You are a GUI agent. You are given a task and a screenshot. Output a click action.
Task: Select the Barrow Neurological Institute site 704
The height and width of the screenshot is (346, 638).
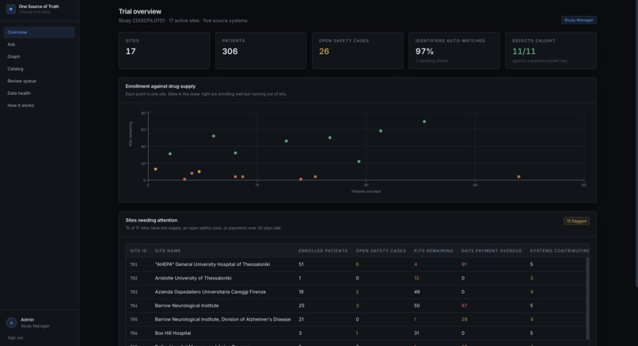(x=356, y=306)
